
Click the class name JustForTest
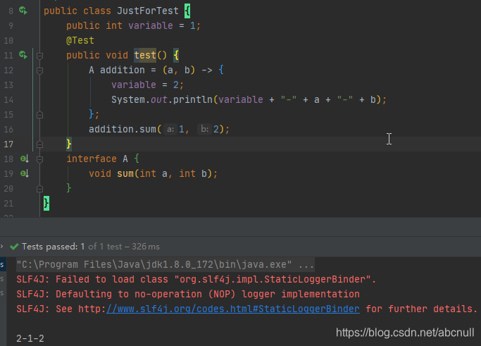click(x=148, y=11)
